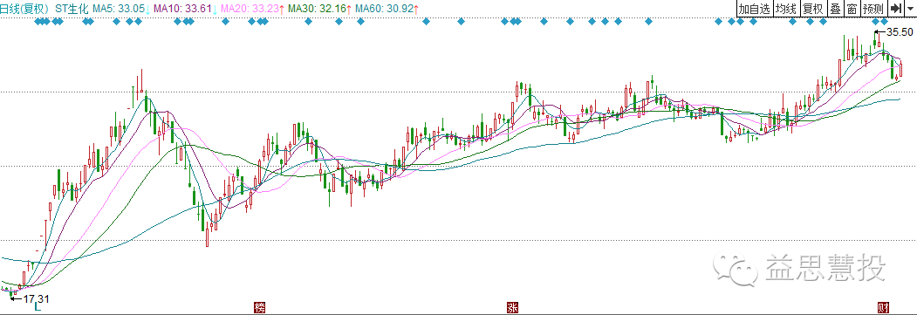Toggle the 复权 price adjustment option

tap(812, 9)
